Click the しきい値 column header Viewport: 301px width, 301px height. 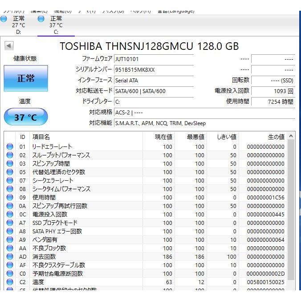coord(223,137)
